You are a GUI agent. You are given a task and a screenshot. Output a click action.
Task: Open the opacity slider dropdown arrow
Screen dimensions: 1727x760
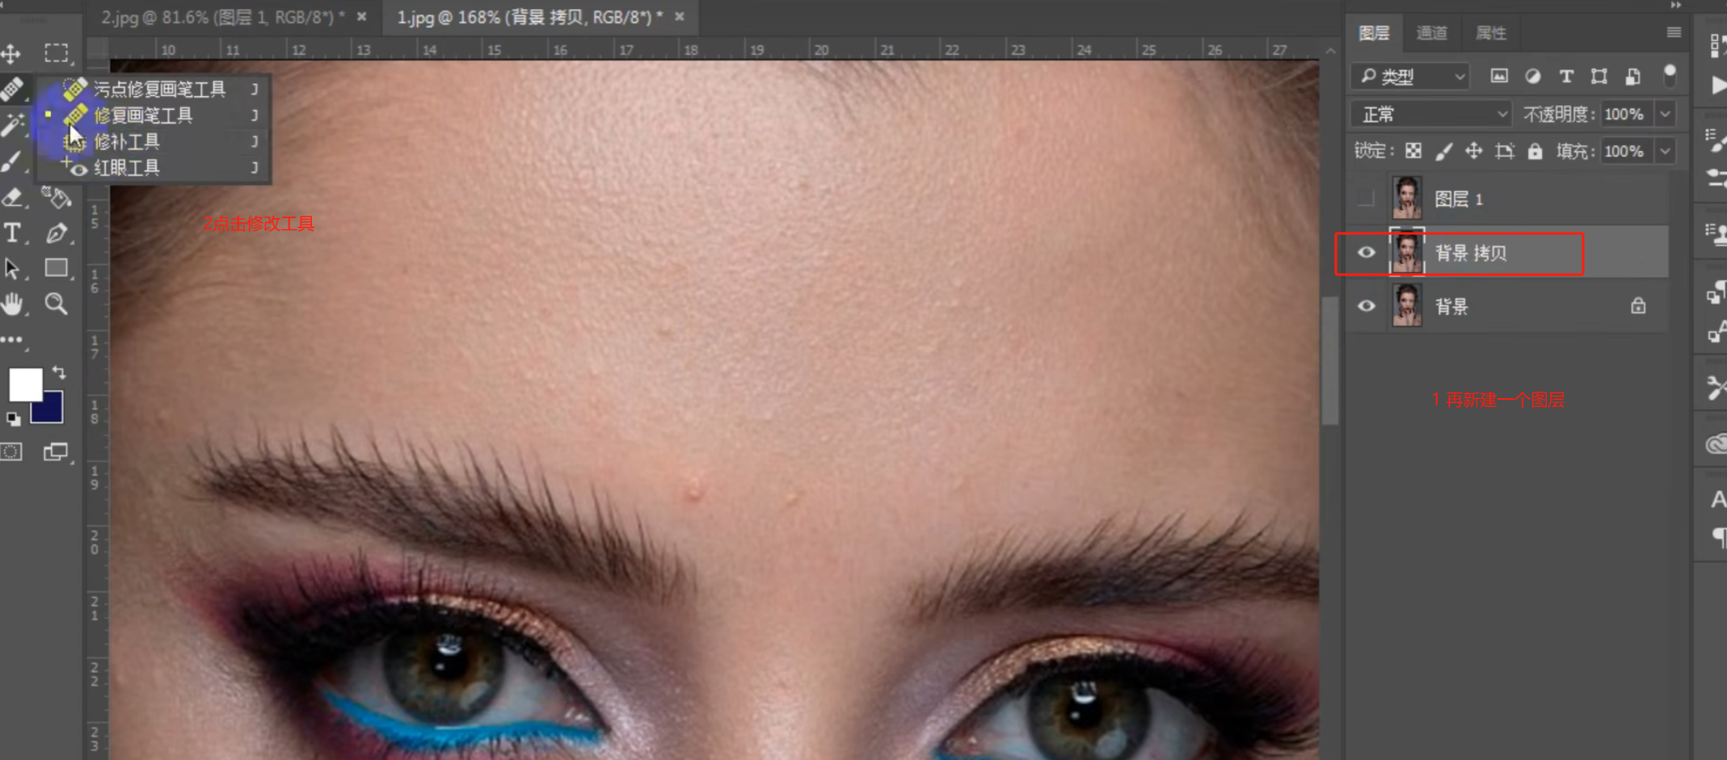pyautogui.click(x=1665, y=114)
